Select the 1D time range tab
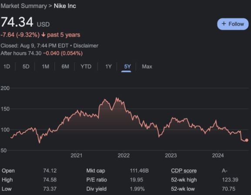The height and width of the screenshot is (195, 251). coord(7,67)
